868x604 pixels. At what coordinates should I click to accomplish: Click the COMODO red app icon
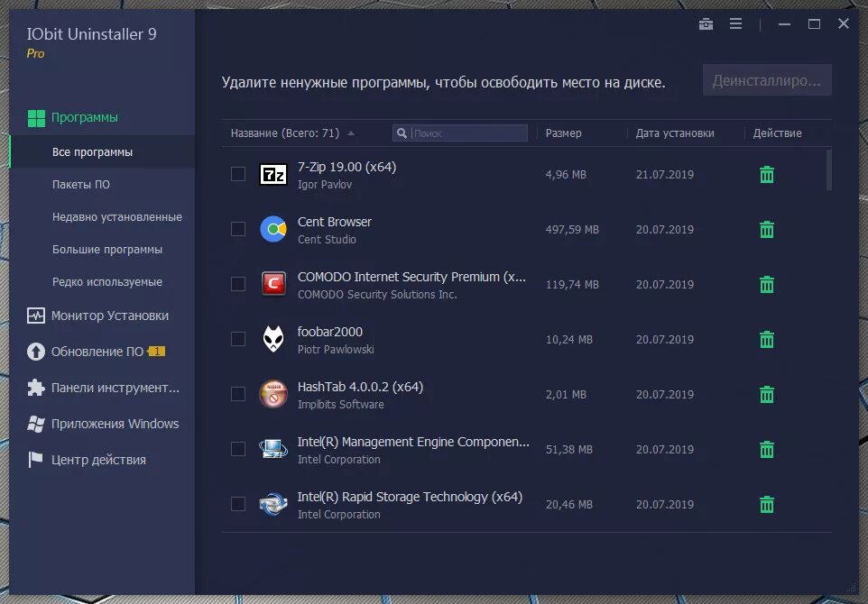273,284
